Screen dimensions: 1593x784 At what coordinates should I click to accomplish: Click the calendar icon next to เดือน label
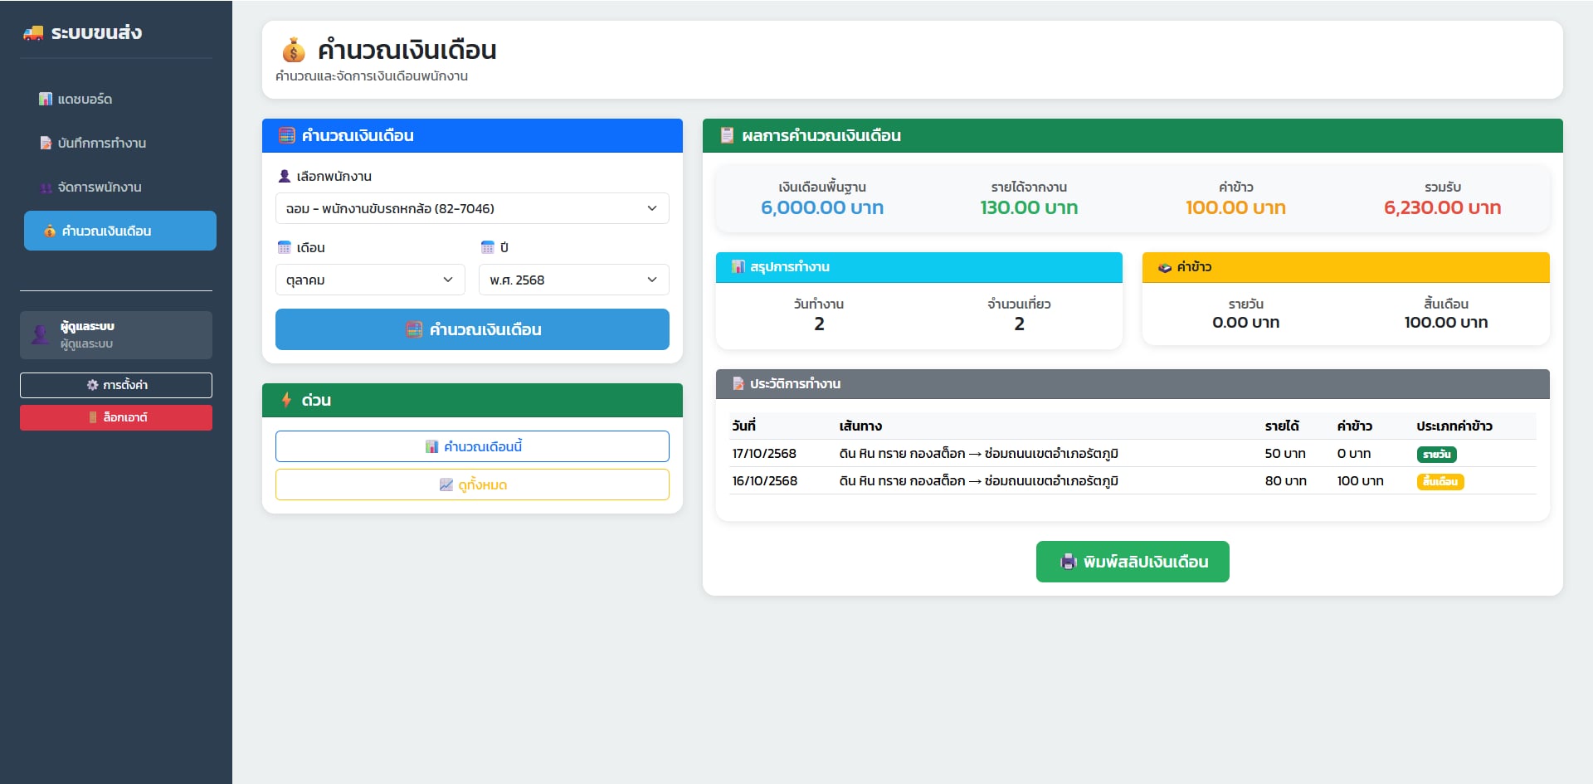(285, 247)
